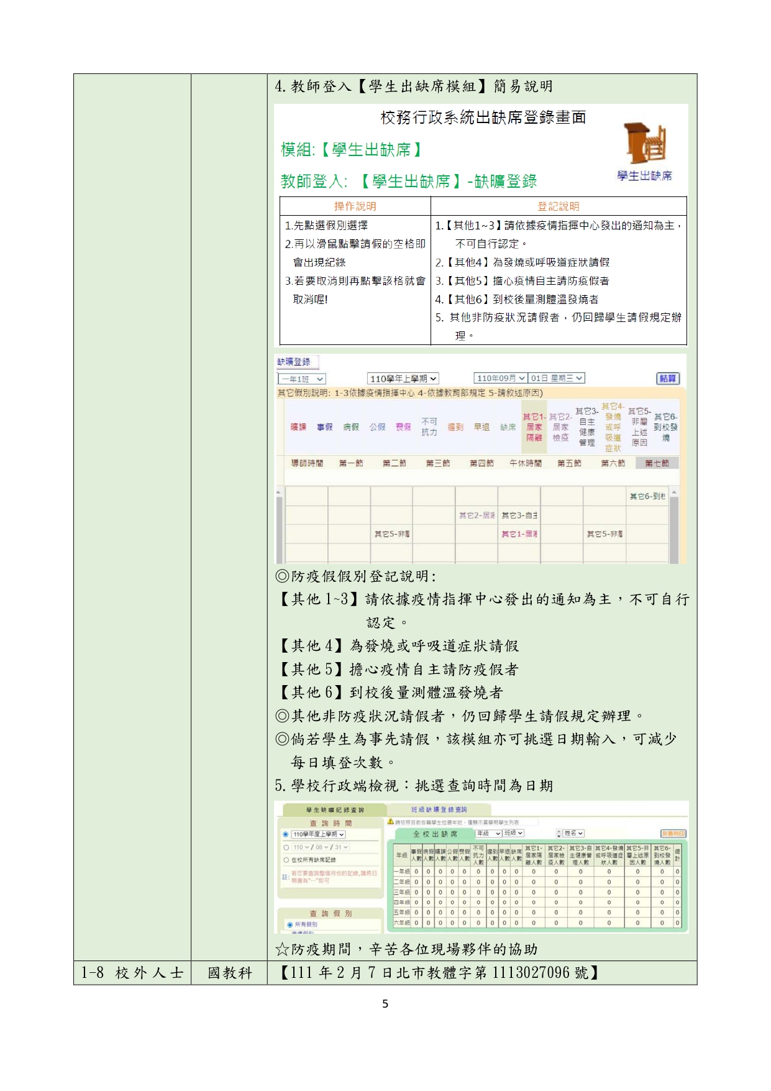Click the 三年級 row in summary table
The image size is (771, 1091).
537,892
